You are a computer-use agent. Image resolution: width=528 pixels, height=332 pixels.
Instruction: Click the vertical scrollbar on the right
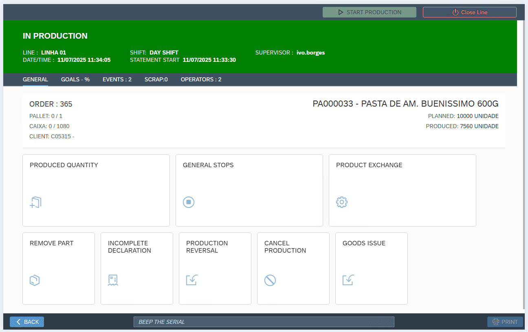(x=524, y=163)
